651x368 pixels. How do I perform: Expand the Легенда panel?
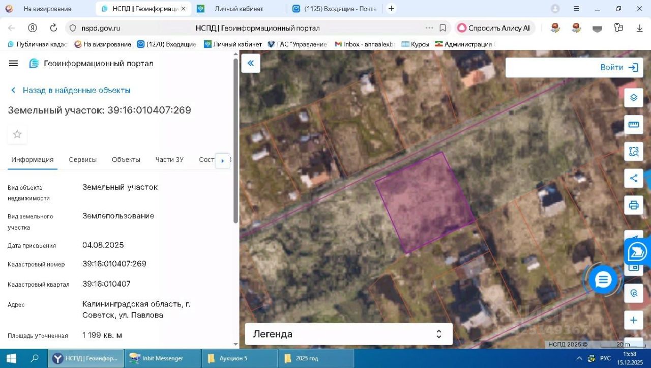[x=349, y=334]
